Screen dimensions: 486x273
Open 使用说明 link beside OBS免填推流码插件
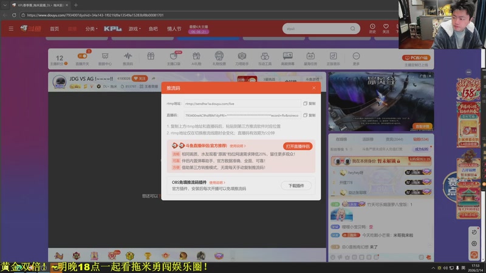(x=217, y=183)
